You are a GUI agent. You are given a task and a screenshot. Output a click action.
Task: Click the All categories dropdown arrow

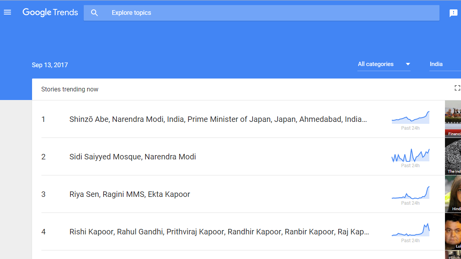[x=408, y=64]
